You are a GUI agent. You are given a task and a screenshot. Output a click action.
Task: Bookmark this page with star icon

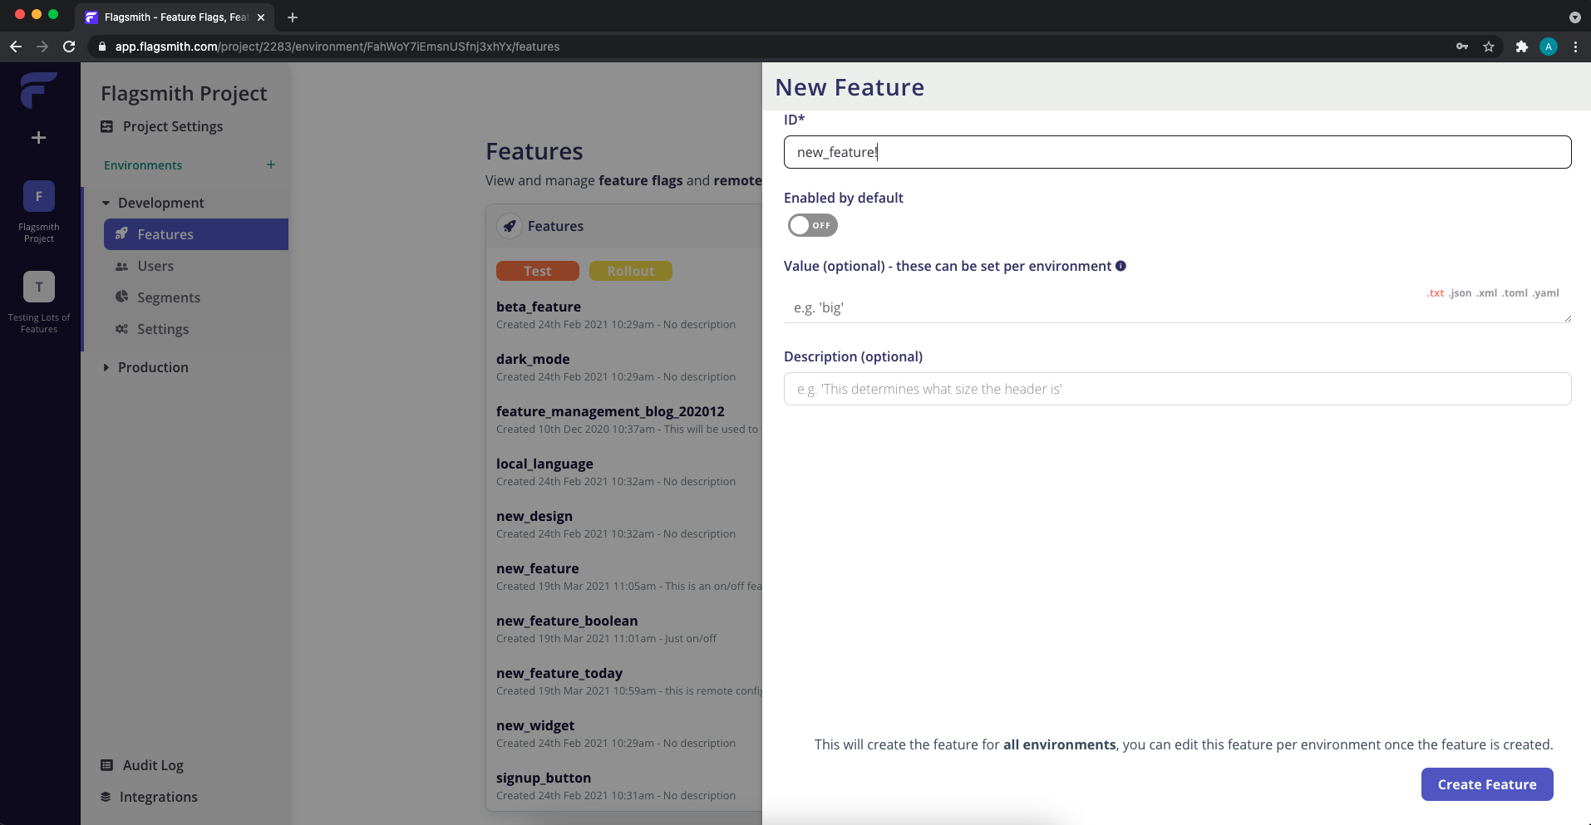(1489, 47)
